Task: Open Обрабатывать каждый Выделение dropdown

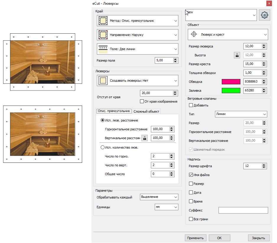Action: coord(159,197)
